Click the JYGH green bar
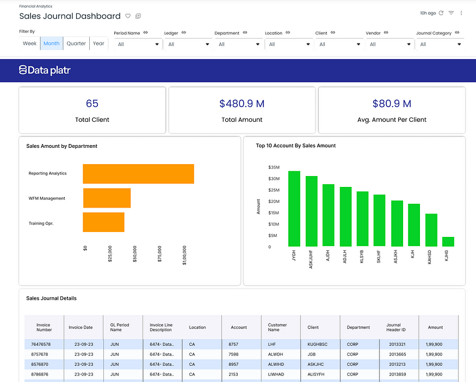The height and width of the screenshot is (382, 476). 294,209
